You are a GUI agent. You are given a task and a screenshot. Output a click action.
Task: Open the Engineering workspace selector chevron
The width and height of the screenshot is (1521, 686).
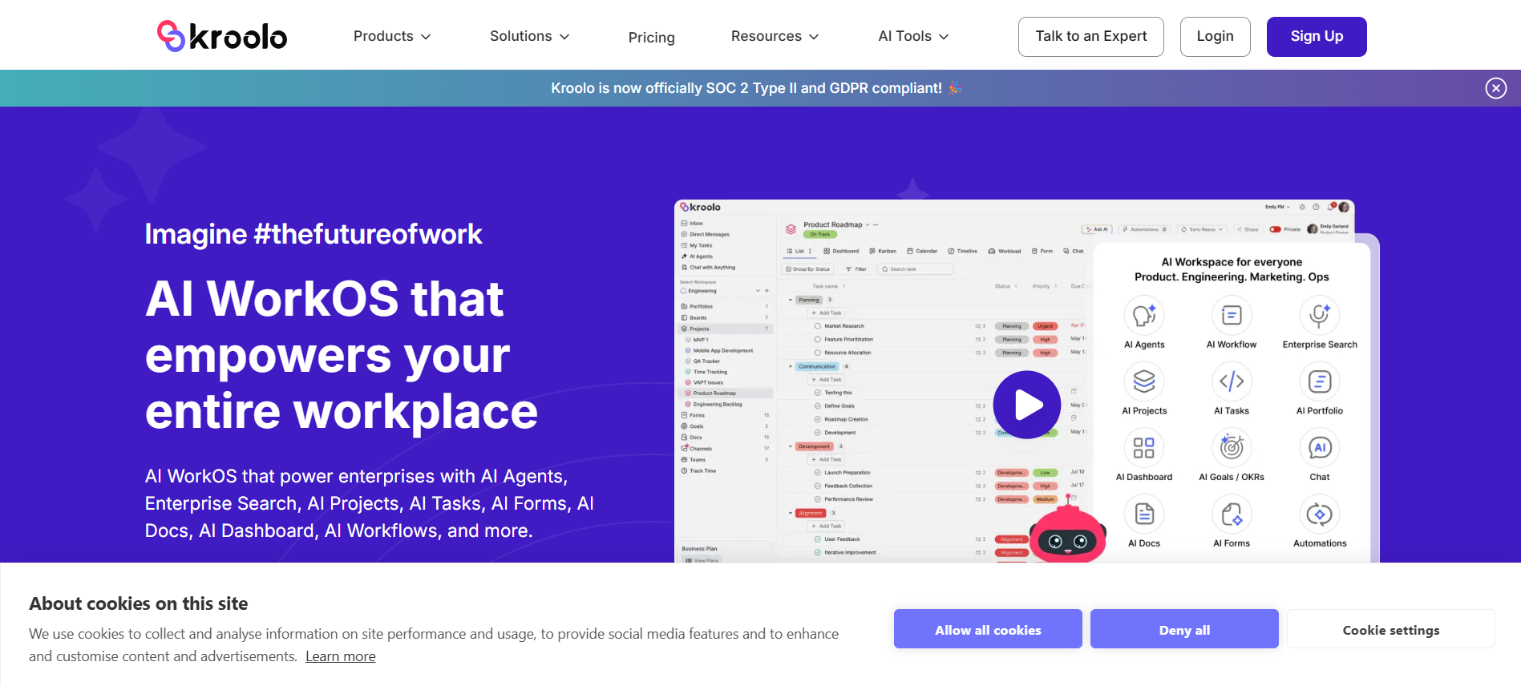click(758, 291)
